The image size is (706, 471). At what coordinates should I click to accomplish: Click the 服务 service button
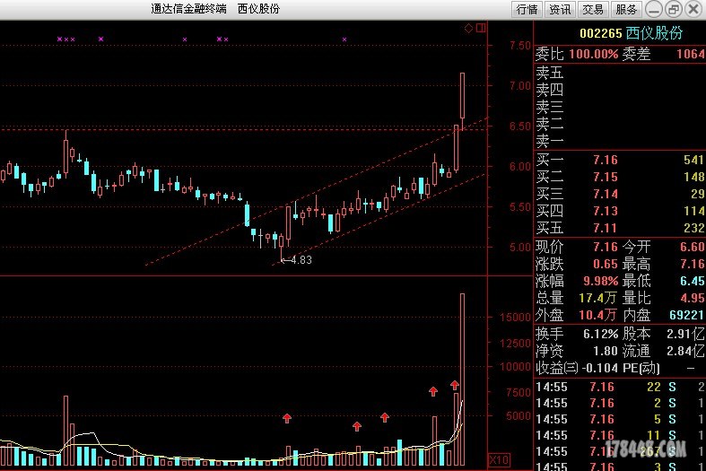coord(625,9)
